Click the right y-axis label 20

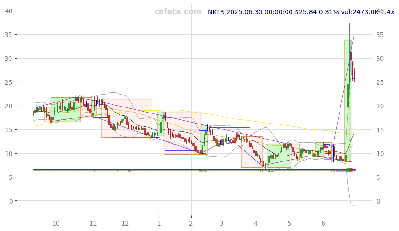tap(380, 106)
